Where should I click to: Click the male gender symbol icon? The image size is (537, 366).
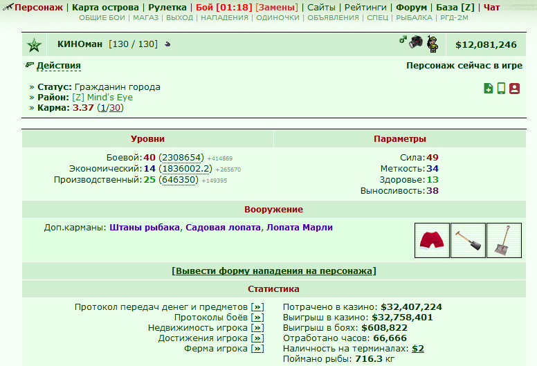point(403,39)
